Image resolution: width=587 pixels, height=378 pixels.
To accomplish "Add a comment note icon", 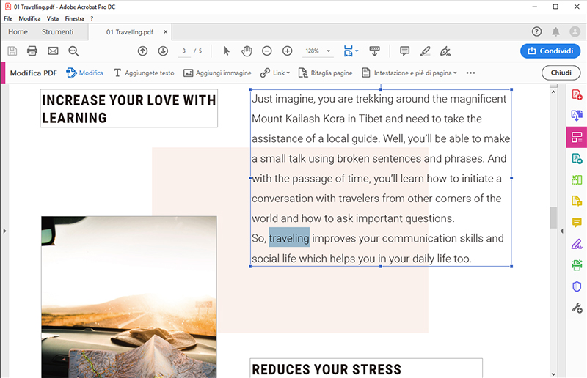I will (404, 51).
